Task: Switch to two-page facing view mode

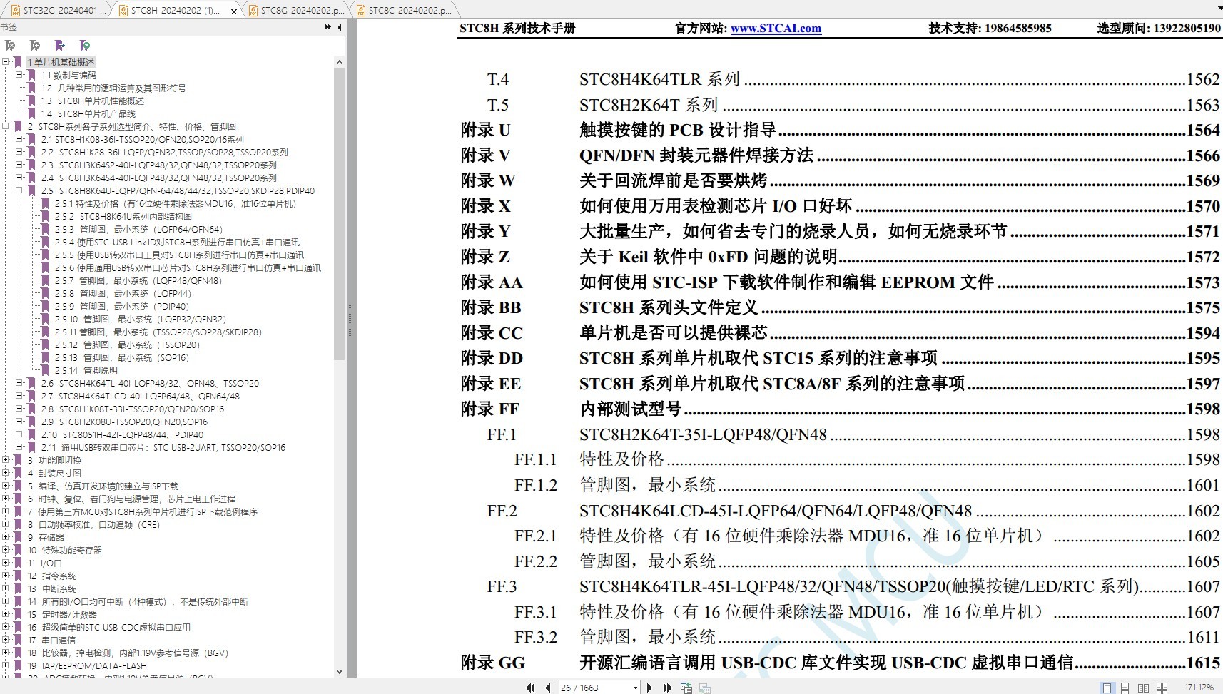Action: click(1143, 688)
